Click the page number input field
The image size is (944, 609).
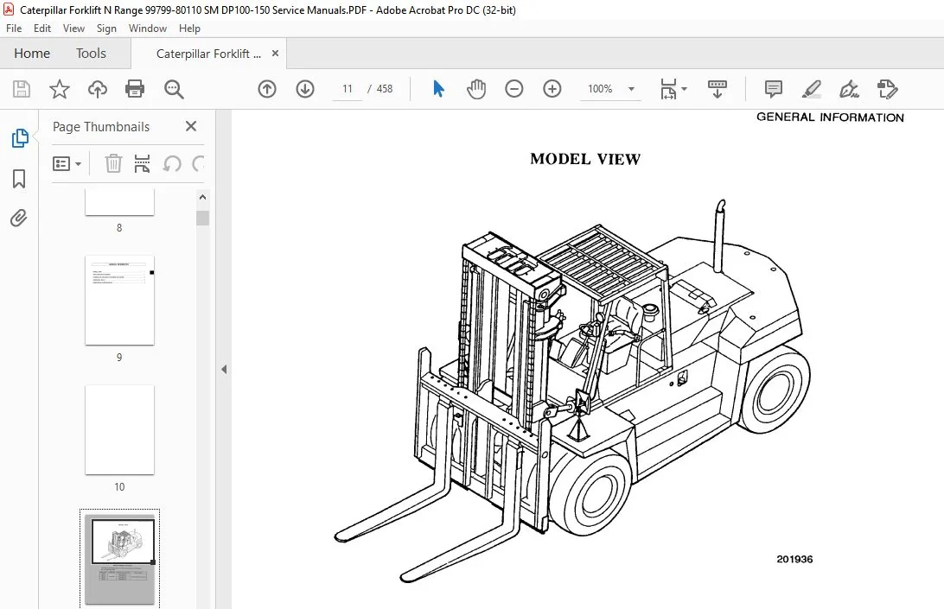pos(348,89)
